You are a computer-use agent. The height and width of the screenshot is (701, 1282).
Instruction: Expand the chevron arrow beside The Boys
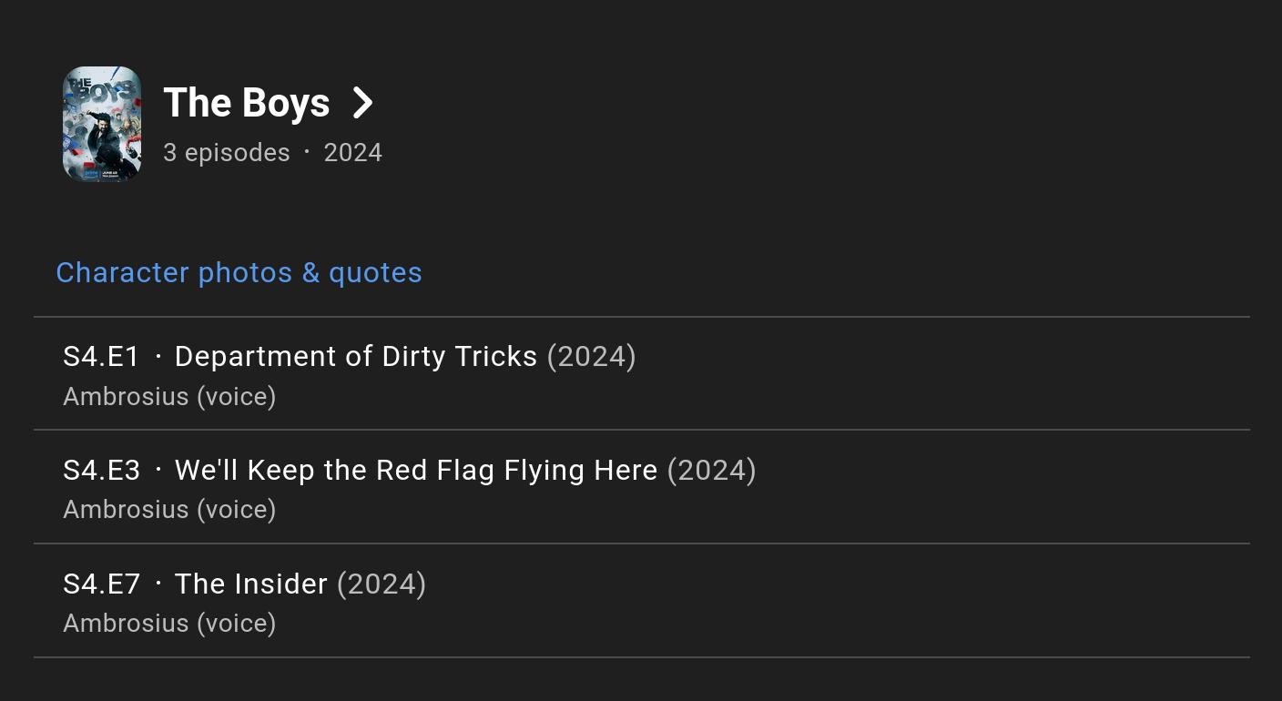point(362,103)
